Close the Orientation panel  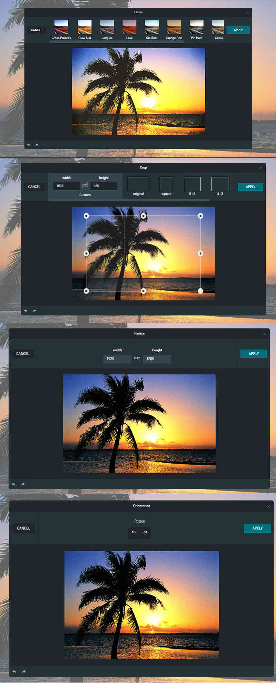pos(268,507)
